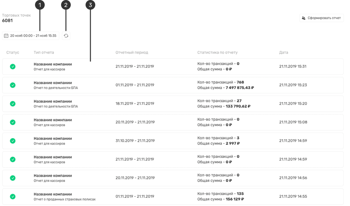The height and width of the screenshot is (206, 350).
Task: Click the Тип отчета column header
Action: (44, 52)
